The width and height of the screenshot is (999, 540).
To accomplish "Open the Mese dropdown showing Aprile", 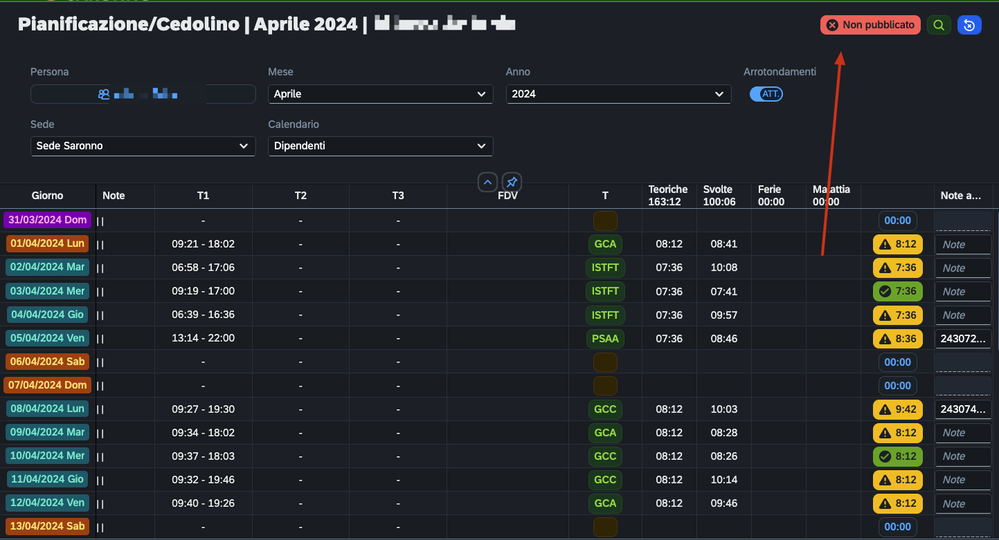I will 380,94.
